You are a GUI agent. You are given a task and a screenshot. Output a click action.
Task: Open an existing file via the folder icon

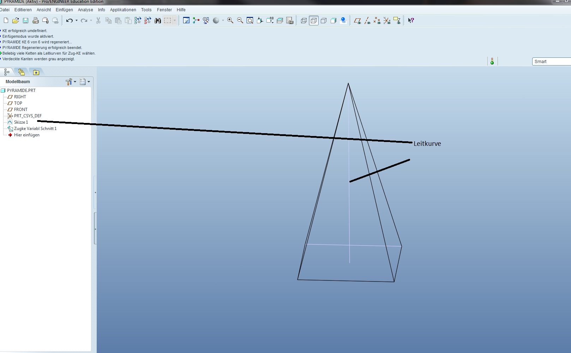(16, 20)
